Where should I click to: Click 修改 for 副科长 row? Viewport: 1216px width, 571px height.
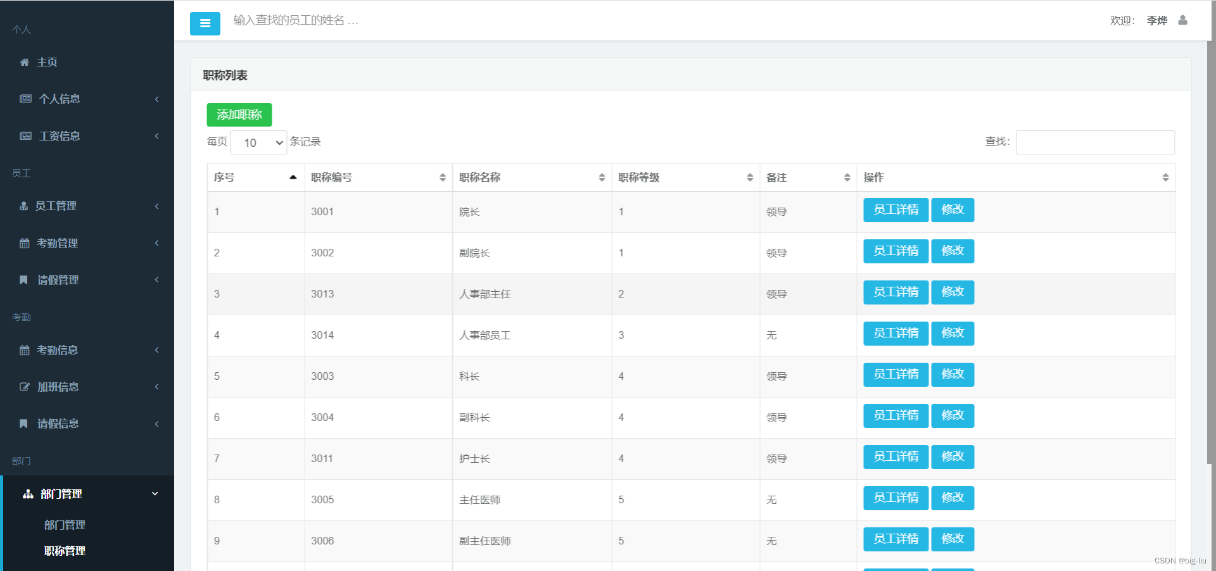tap(953, 416)
